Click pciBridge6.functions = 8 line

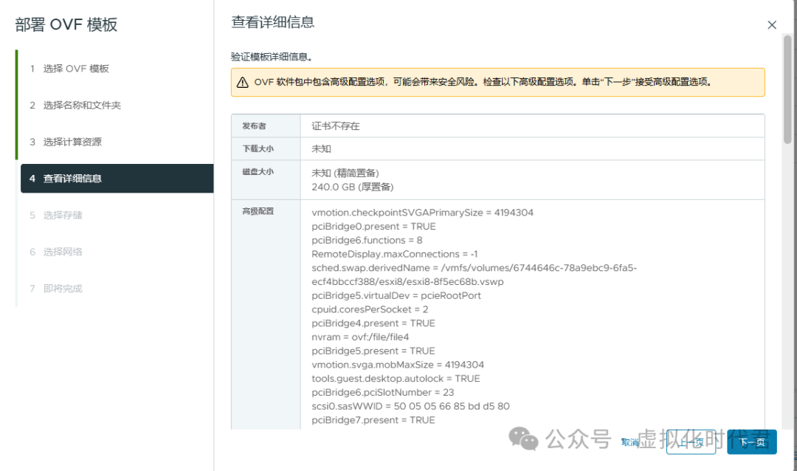(x=367, y=240)
